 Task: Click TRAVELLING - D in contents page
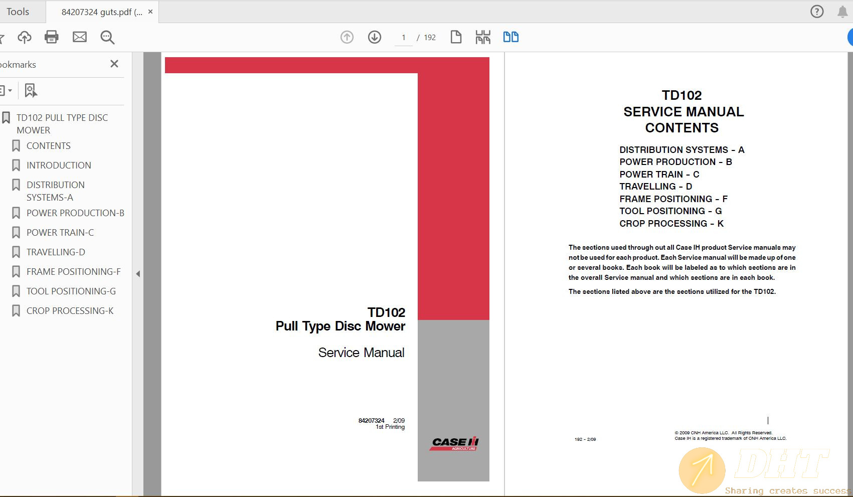click(x=655, y=187)
